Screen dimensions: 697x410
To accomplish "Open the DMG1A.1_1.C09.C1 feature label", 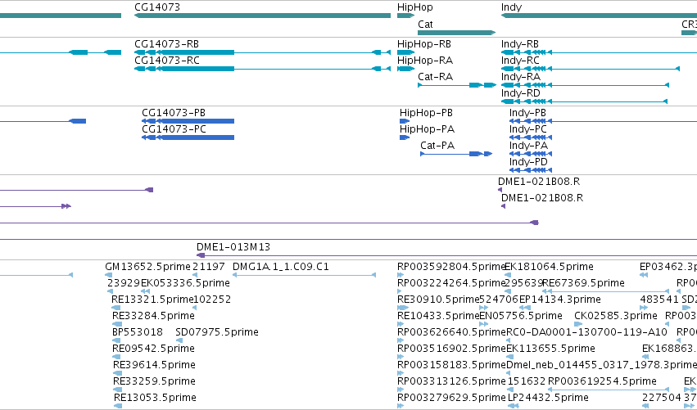I will [x=281, y=267].
